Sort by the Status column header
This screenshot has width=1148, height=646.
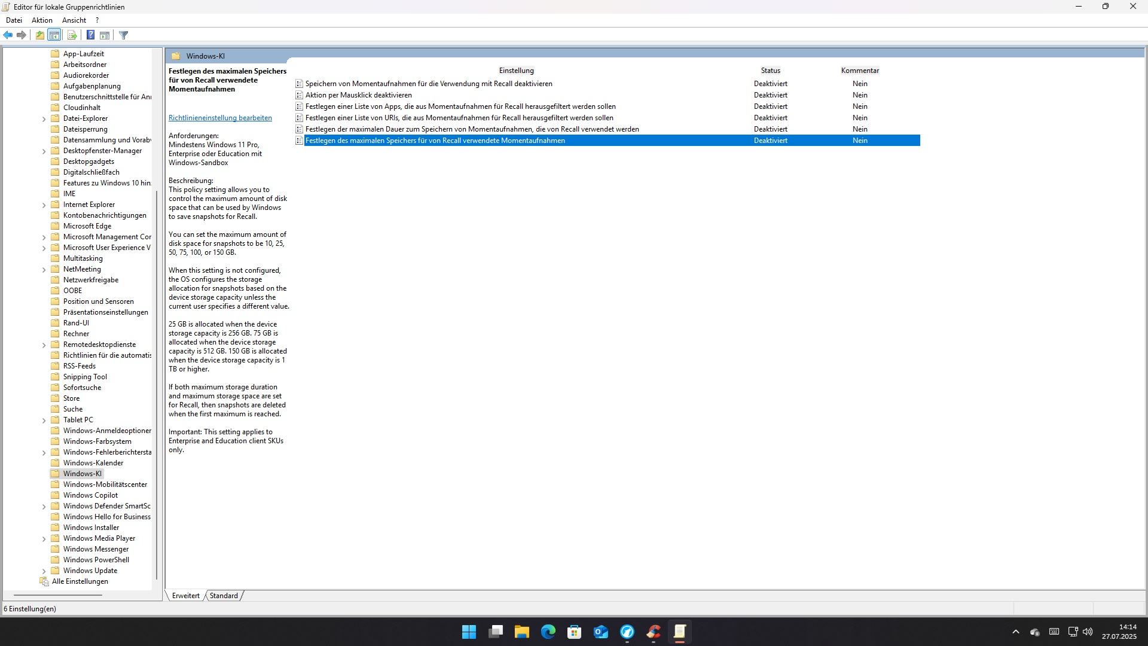tap(770, 71)
